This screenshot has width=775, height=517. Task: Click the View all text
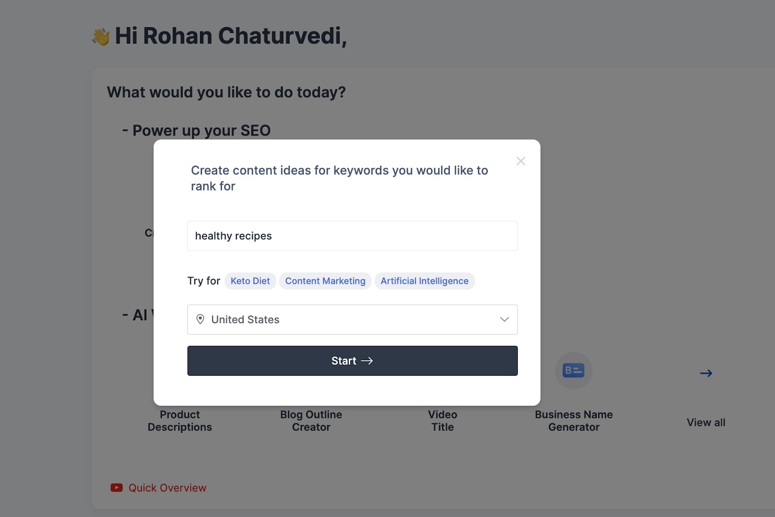coord(706,422)
